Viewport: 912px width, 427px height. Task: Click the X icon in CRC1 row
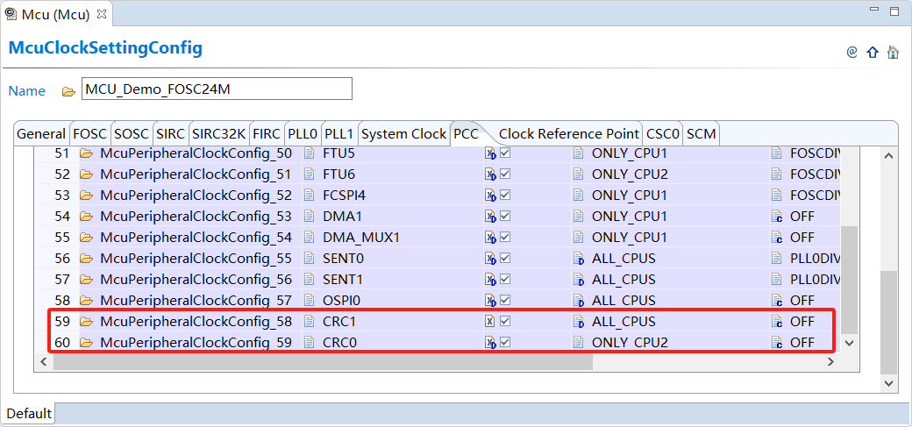click(490, 322)
